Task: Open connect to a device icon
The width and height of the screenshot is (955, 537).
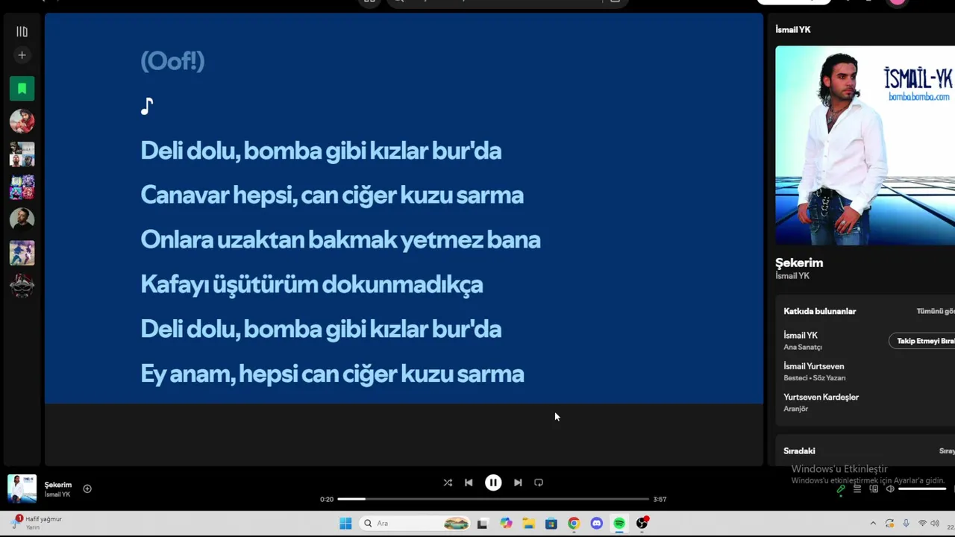Action: click(x=874, y=489)
